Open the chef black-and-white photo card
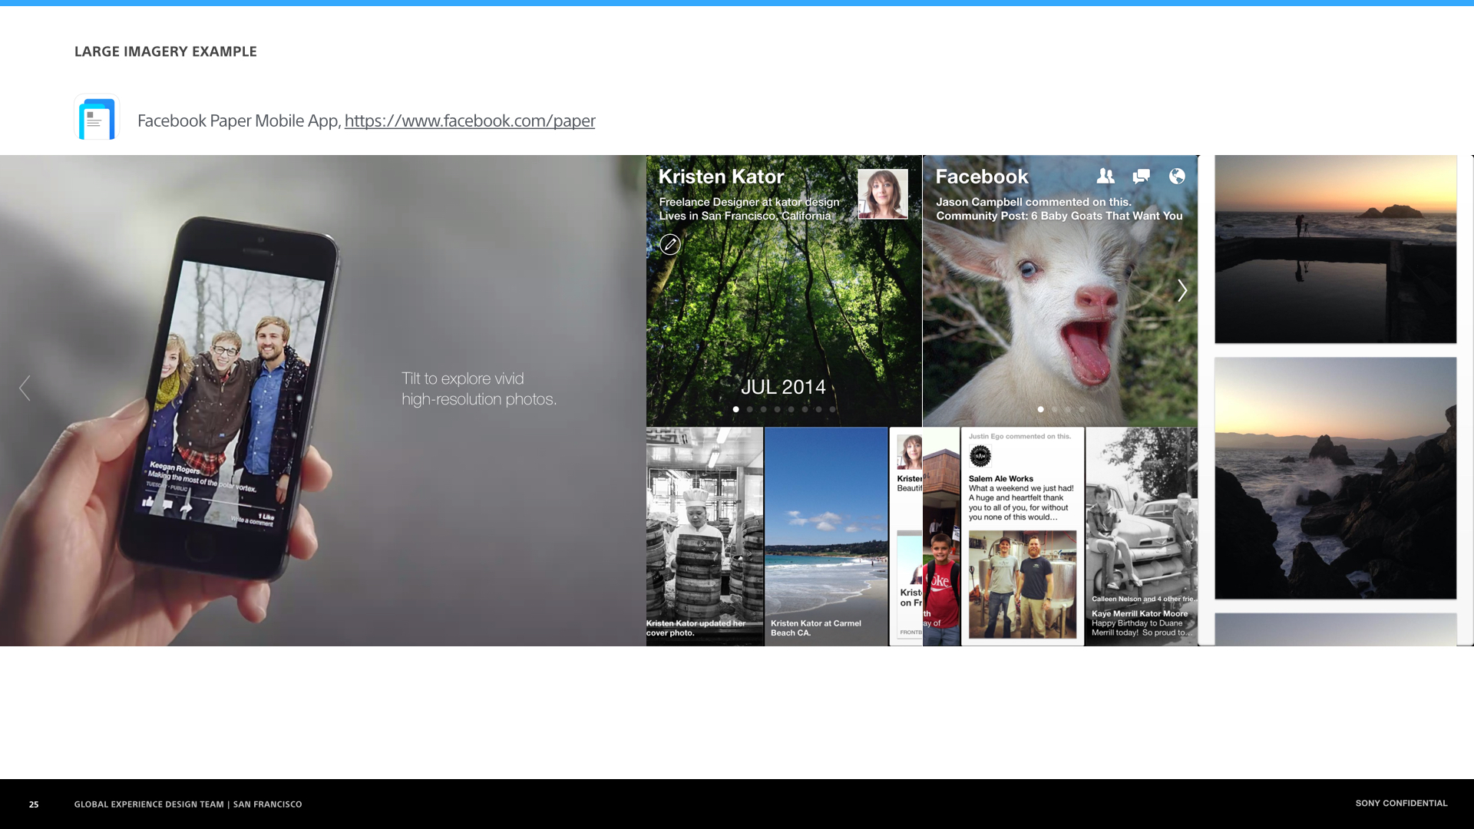This screenshot has width=1474, height=829. coord(705,536)
